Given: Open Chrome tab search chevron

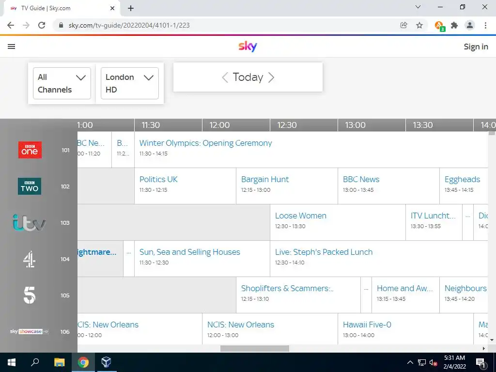Looking at the screenshot, I should 418,7.
